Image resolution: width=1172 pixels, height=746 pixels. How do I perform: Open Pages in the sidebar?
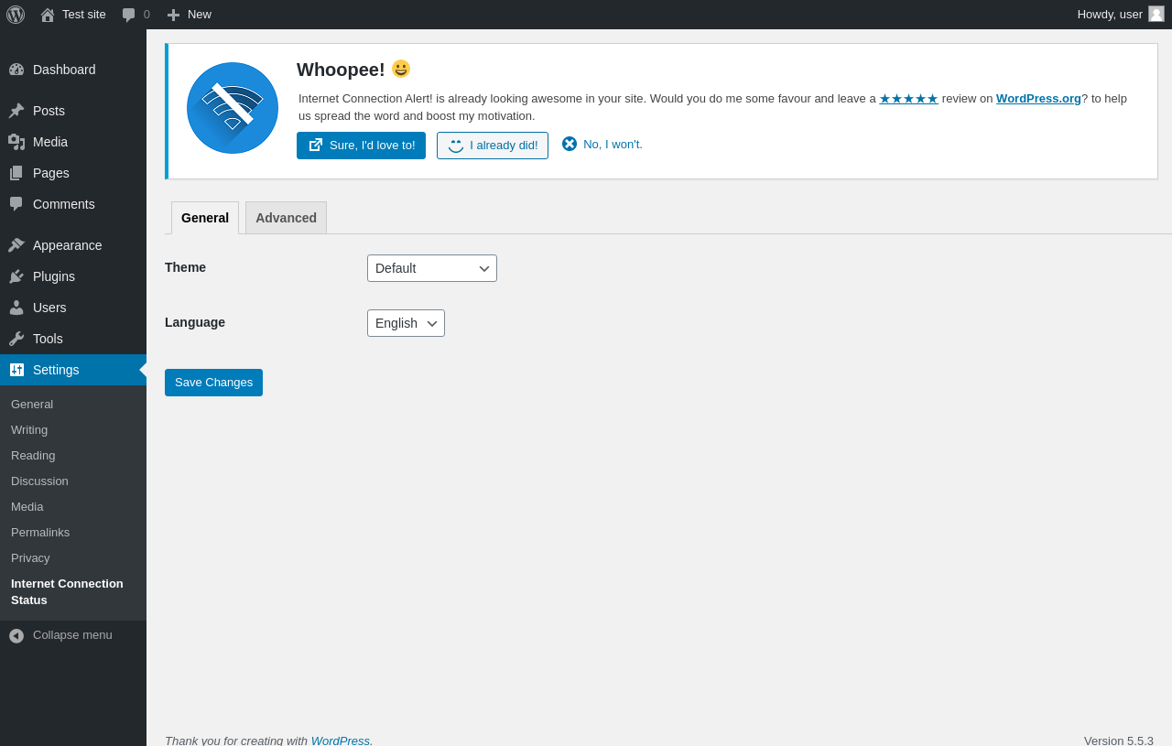[x=73, y=173]
